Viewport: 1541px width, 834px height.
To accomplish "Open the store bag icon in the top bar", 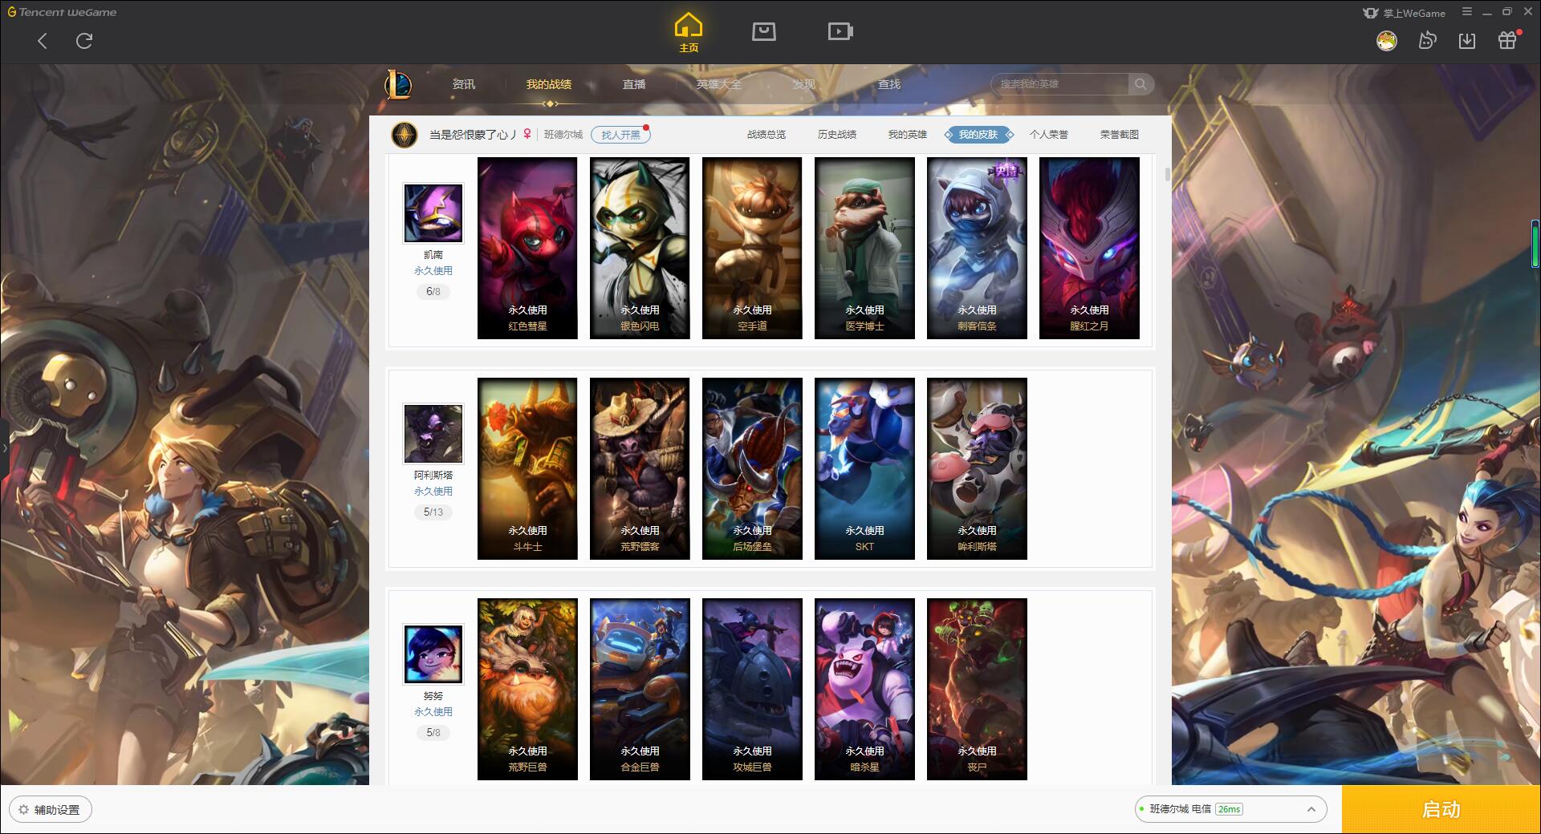I will (763, 31).
